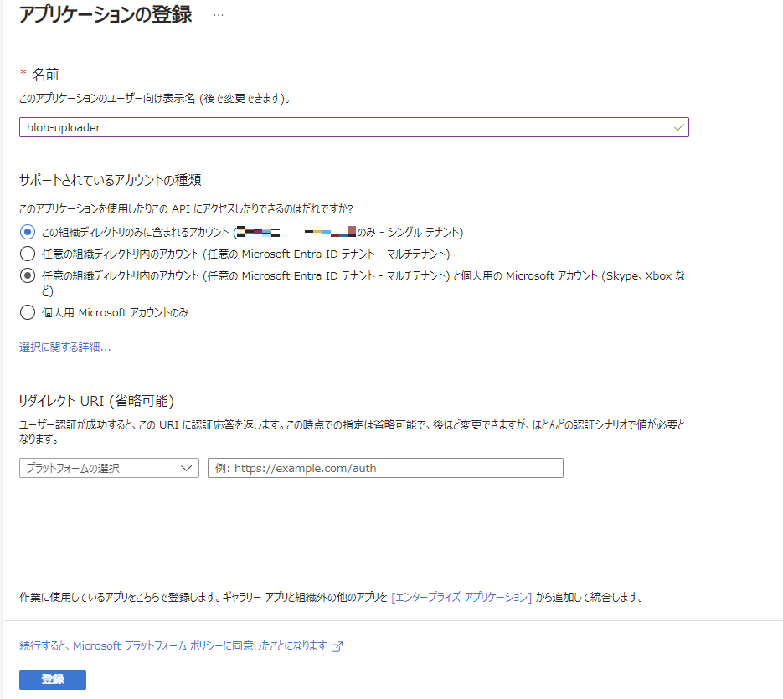The height and width of the screenshot is (699, 783).
Task: Click the リダイレクト URI (省略可能) heading
Action: 96,402
